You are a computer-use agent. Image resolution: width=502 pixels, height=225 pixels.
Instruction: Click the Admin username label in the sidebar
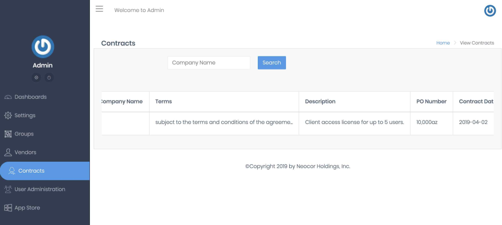42,65
